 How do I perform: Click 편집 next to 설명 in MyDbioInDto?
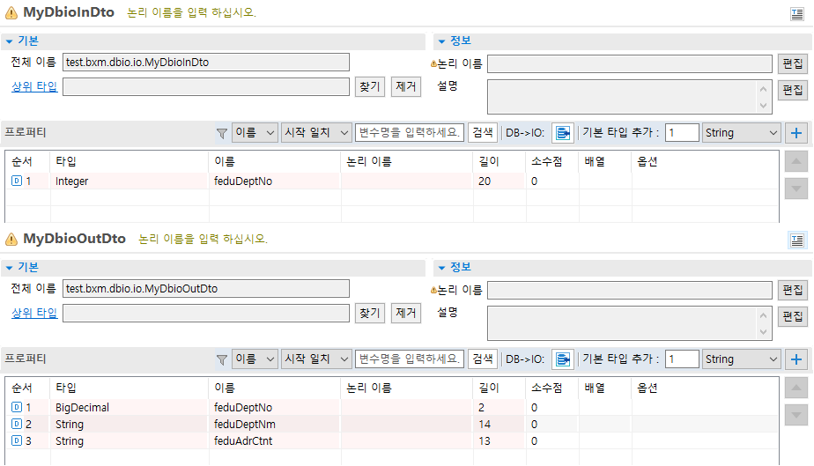pos(793,91)
